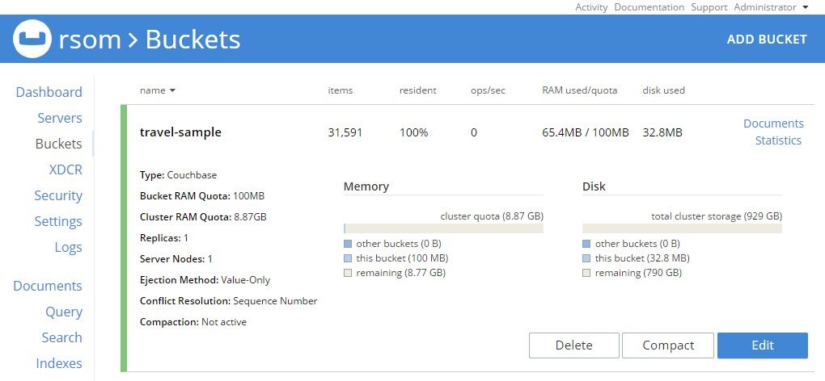The width and height of the screenshot is (825, 381).
Task: Click Disk this bucket legend swatch
Action: point(586,259)
